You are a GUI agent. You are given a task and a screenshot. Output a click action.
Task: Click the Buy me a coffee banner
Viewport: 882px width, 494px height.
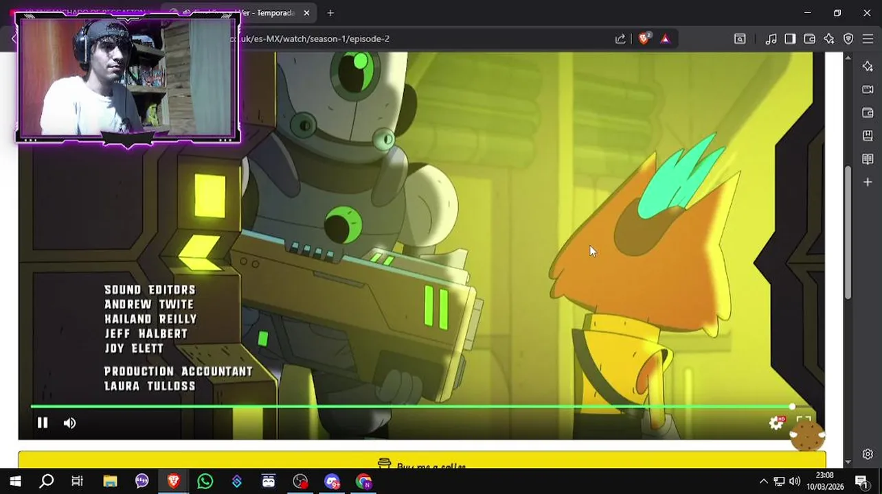pos(422,460)
